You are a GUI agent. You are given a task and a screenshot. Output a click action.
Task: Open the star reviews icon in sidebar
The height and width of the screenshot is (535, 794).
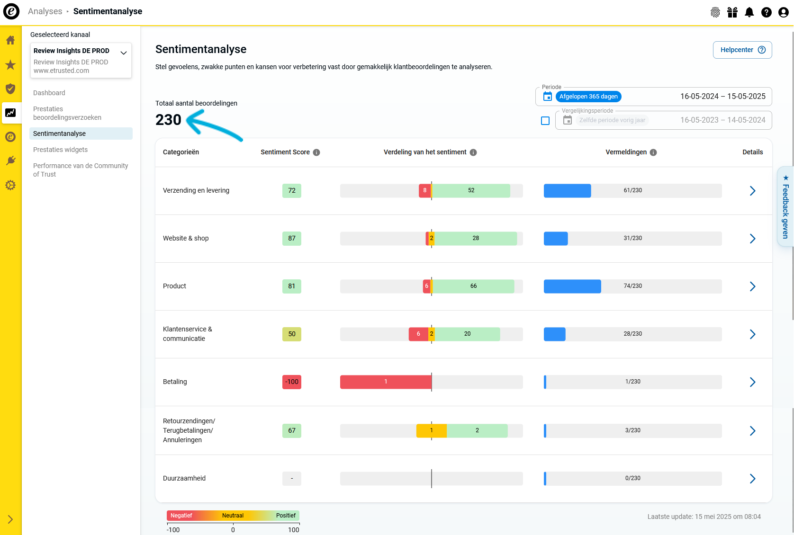point(10,65)
